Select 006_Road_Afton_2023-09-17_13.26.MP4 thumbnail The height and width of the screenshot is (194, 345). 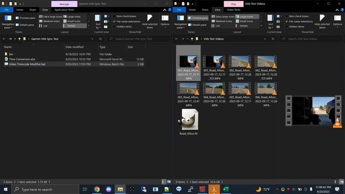(266, 95)
